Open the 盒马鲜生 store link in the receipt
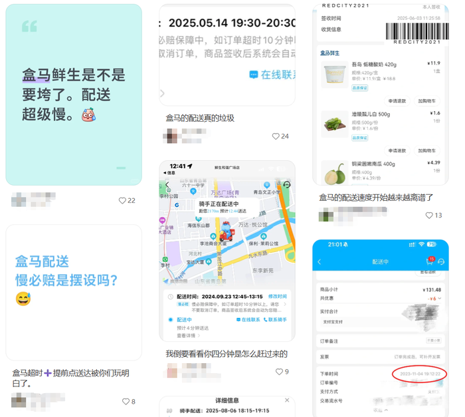The image size is (465, 417). [329, 53]
